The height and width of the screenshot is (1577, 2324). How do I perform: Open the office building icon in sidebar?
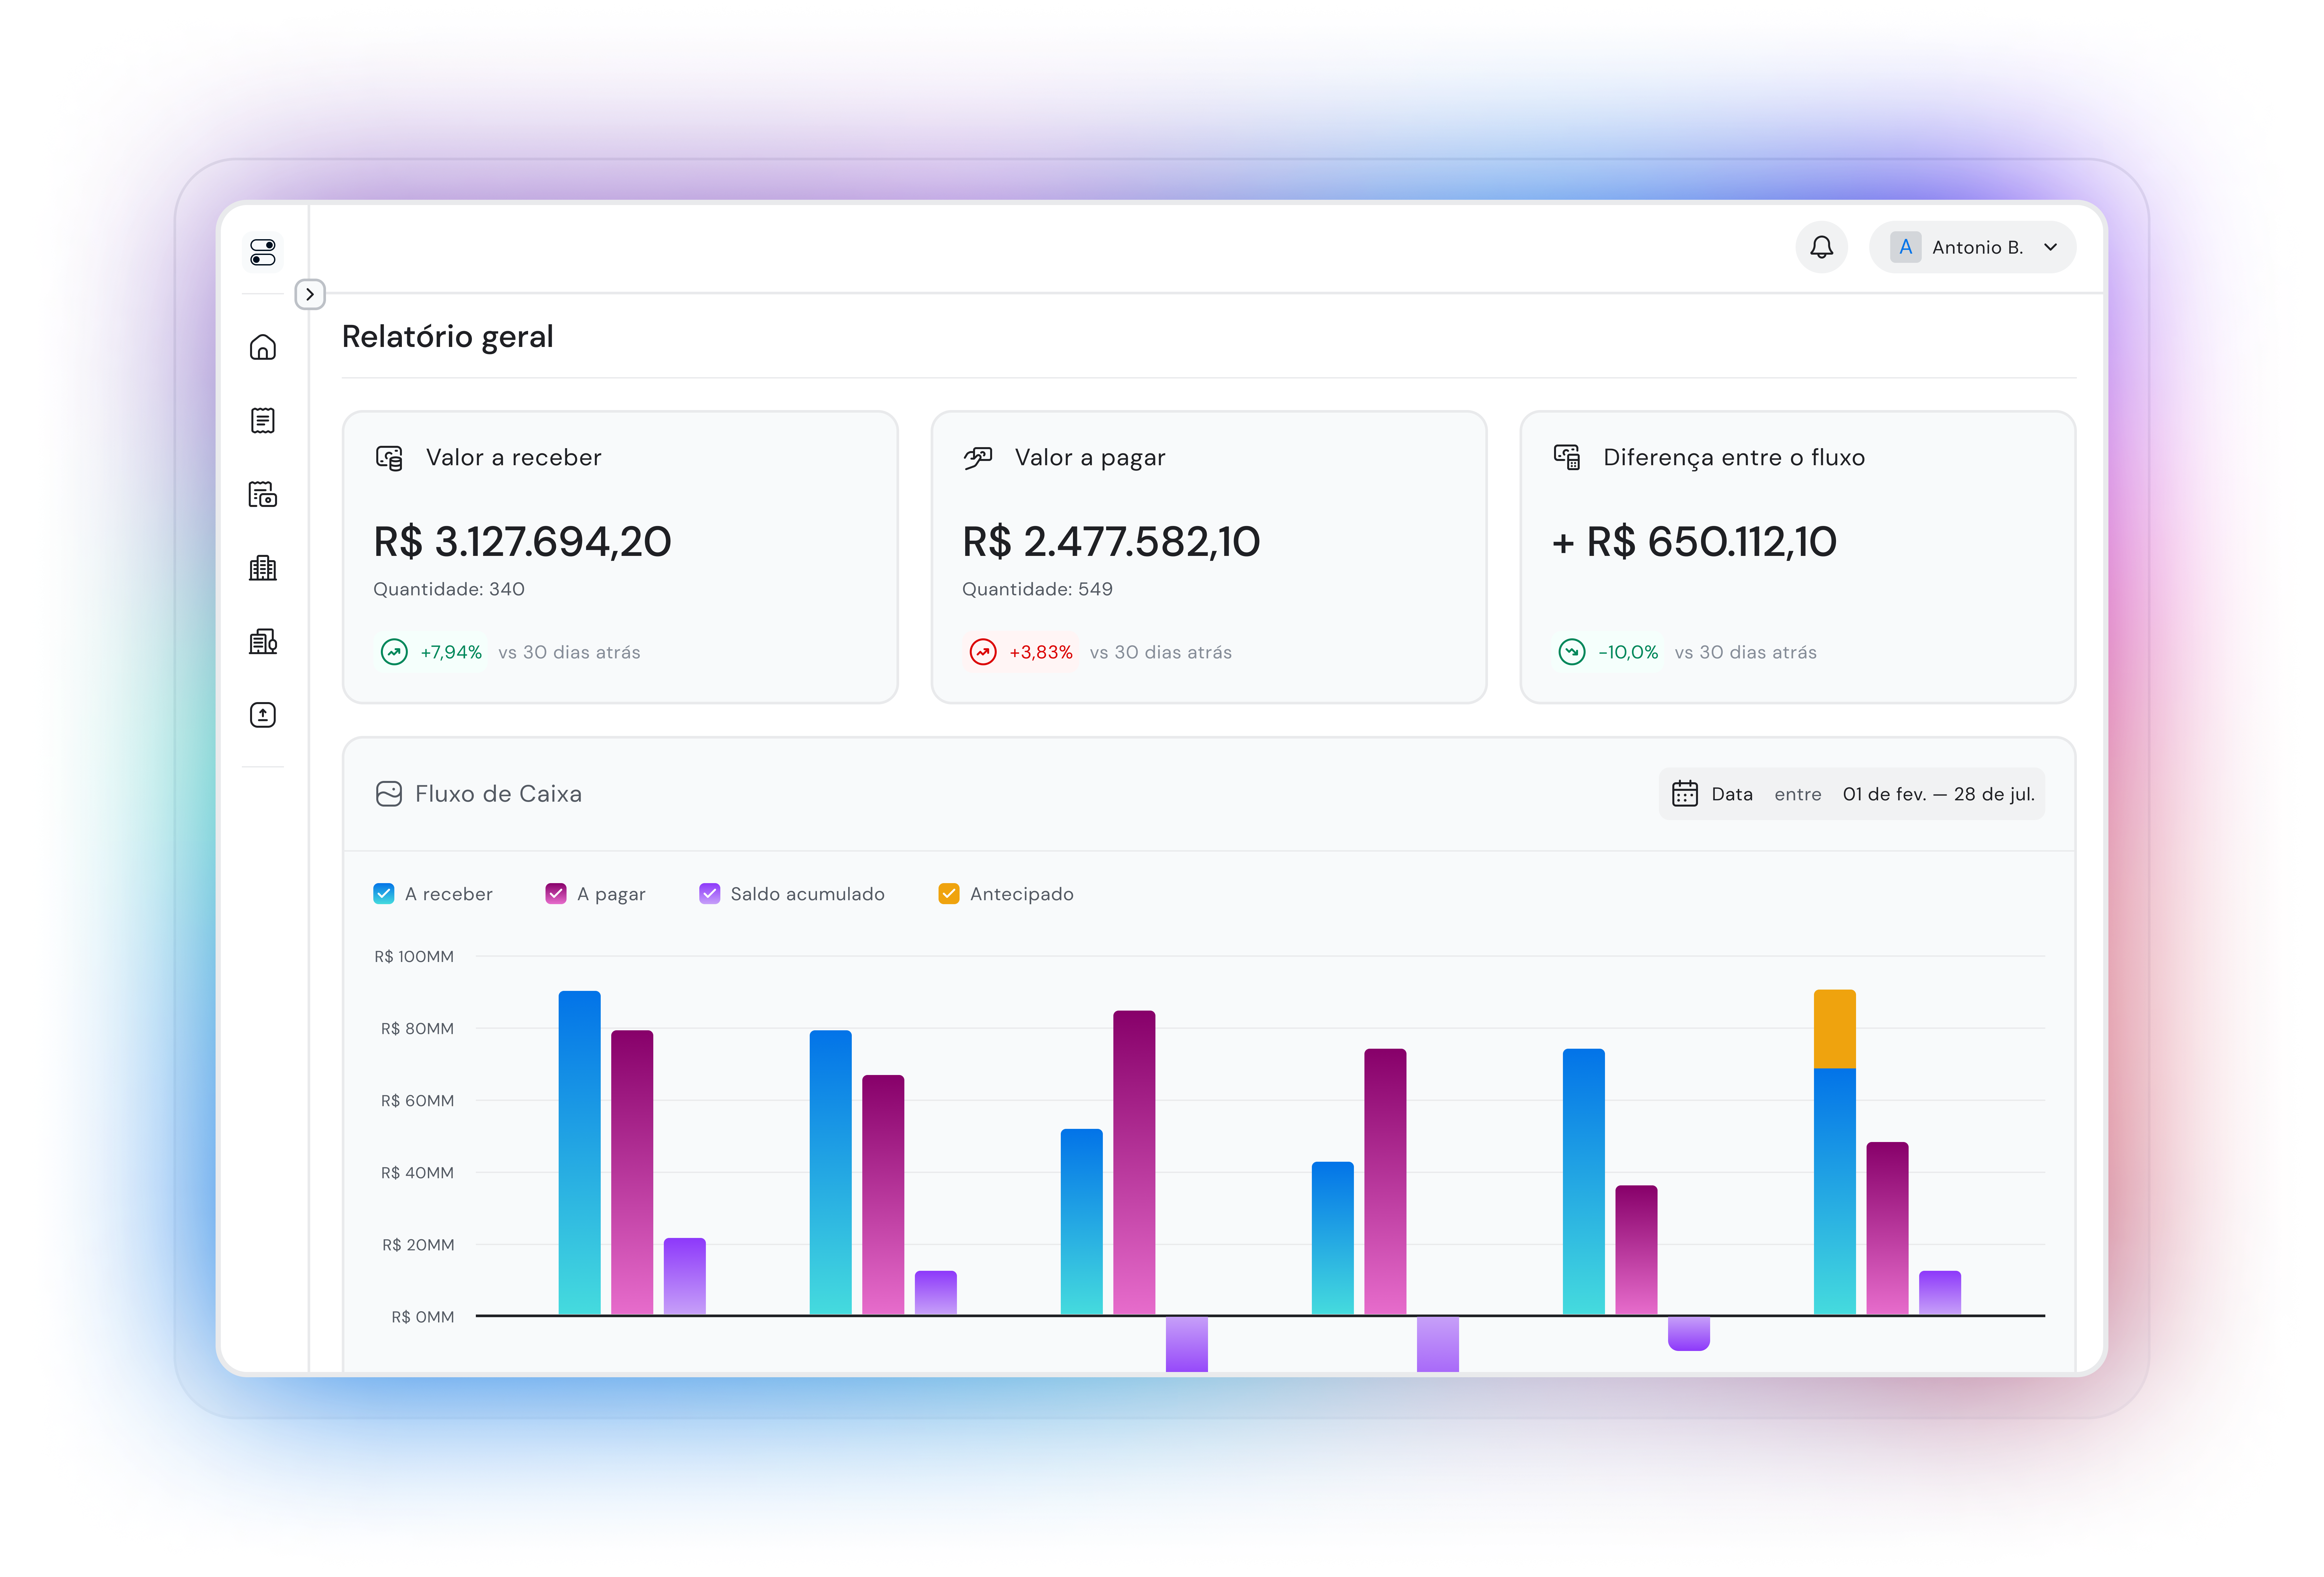[x=263, y=568]
